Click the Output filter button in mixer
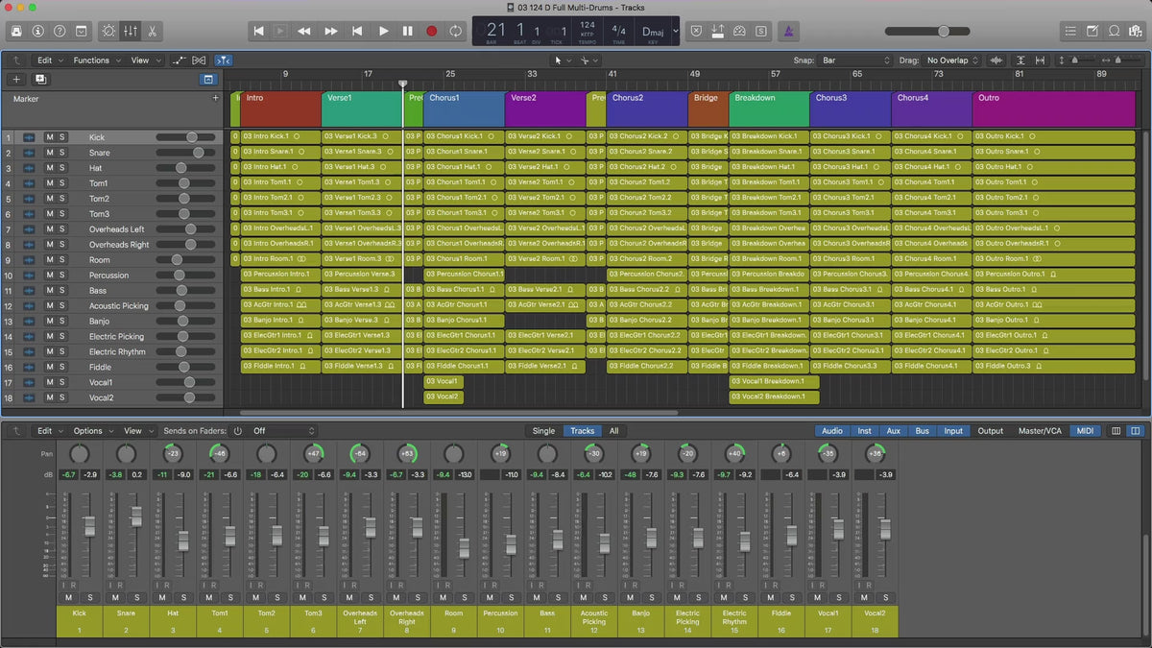Screen dimensions: 1152x648 (990, 431)
